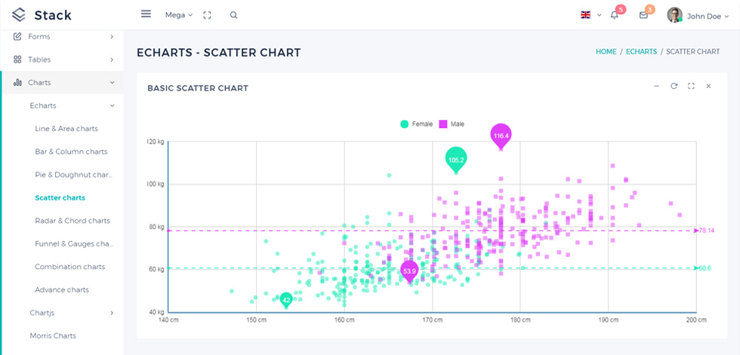The image size is (740, 355).
Task: Open Advance charts page
Action: [62, 289]
